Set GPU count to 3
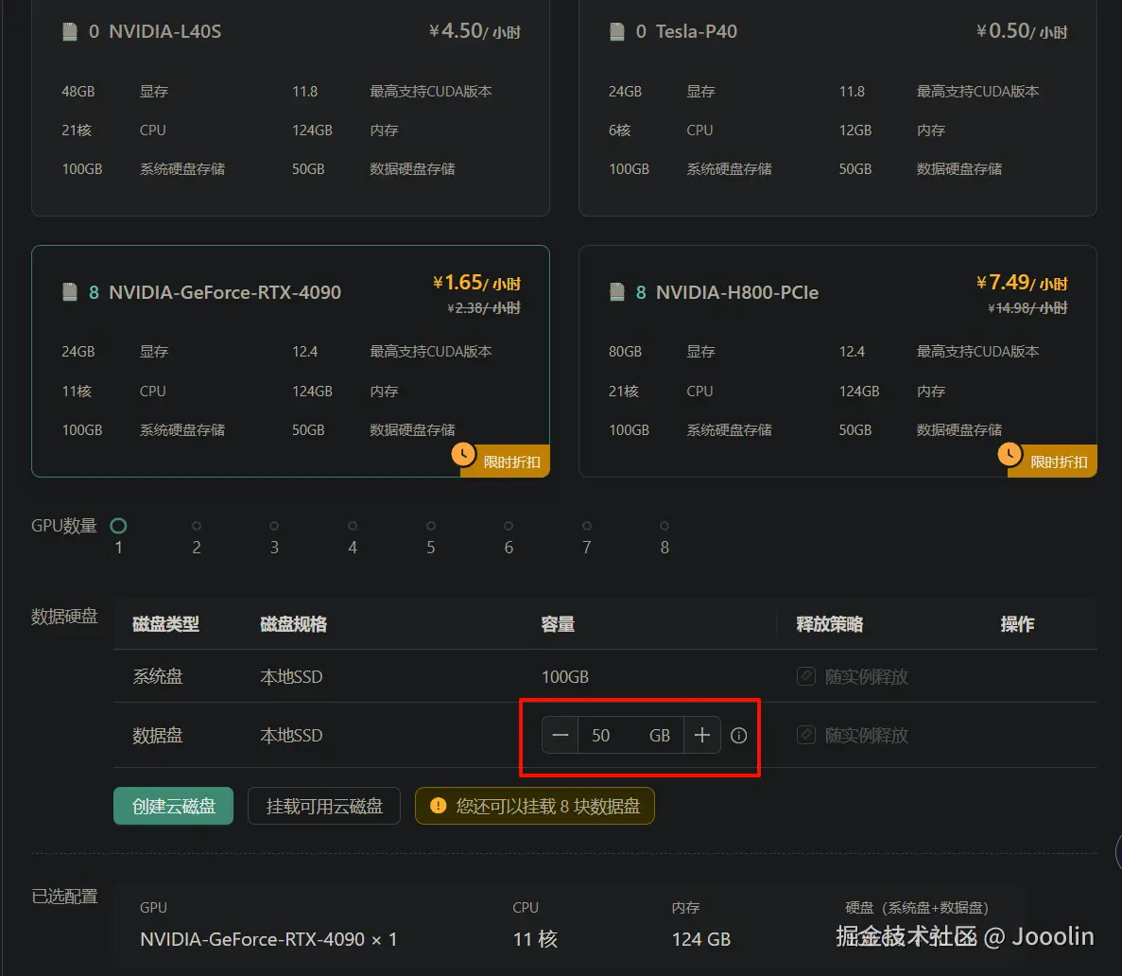The image size is (1122, 976). (x=274, y=527)
